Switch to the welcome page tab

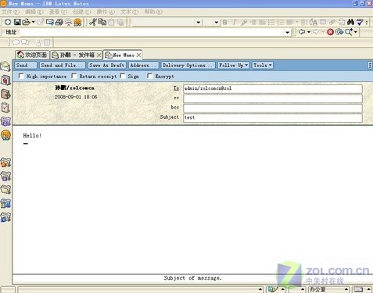(x=32, y=55)
